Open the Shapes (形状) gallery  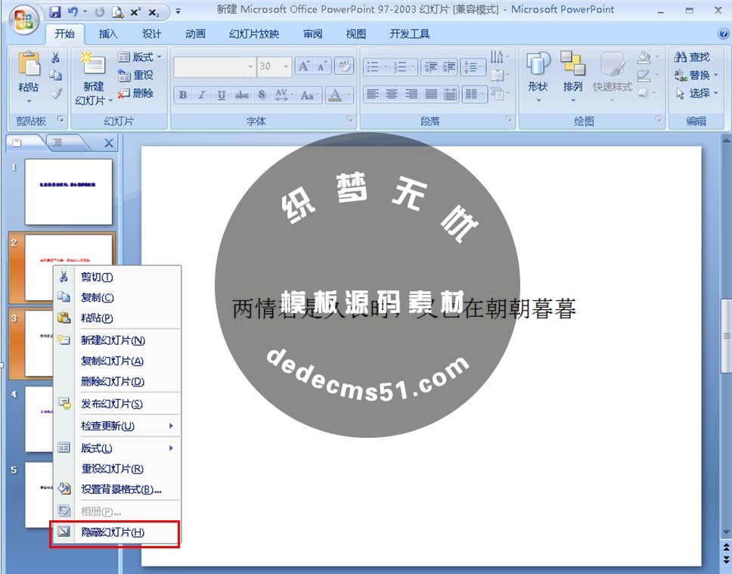(538, 75)
